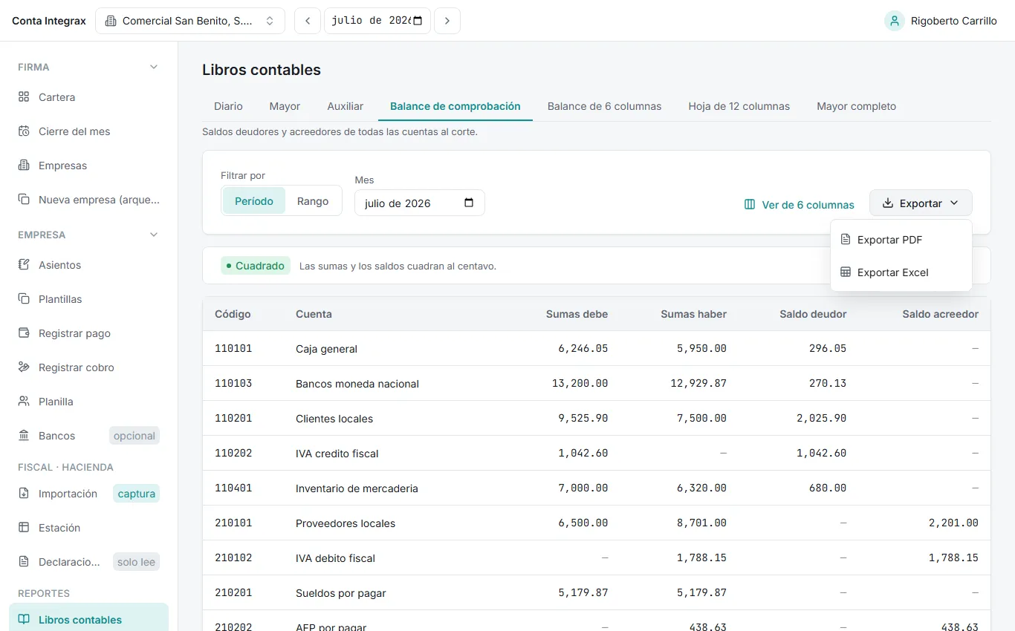
Task: Click the Cuadrado status badge
Action: point(256,266)
